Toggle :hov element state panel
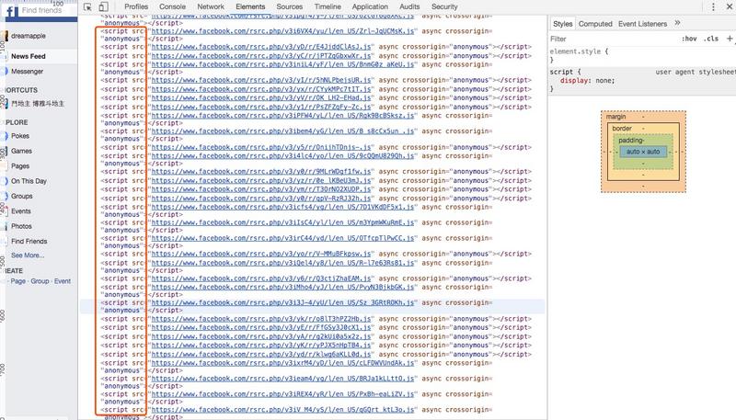 (x=689, y=39)
